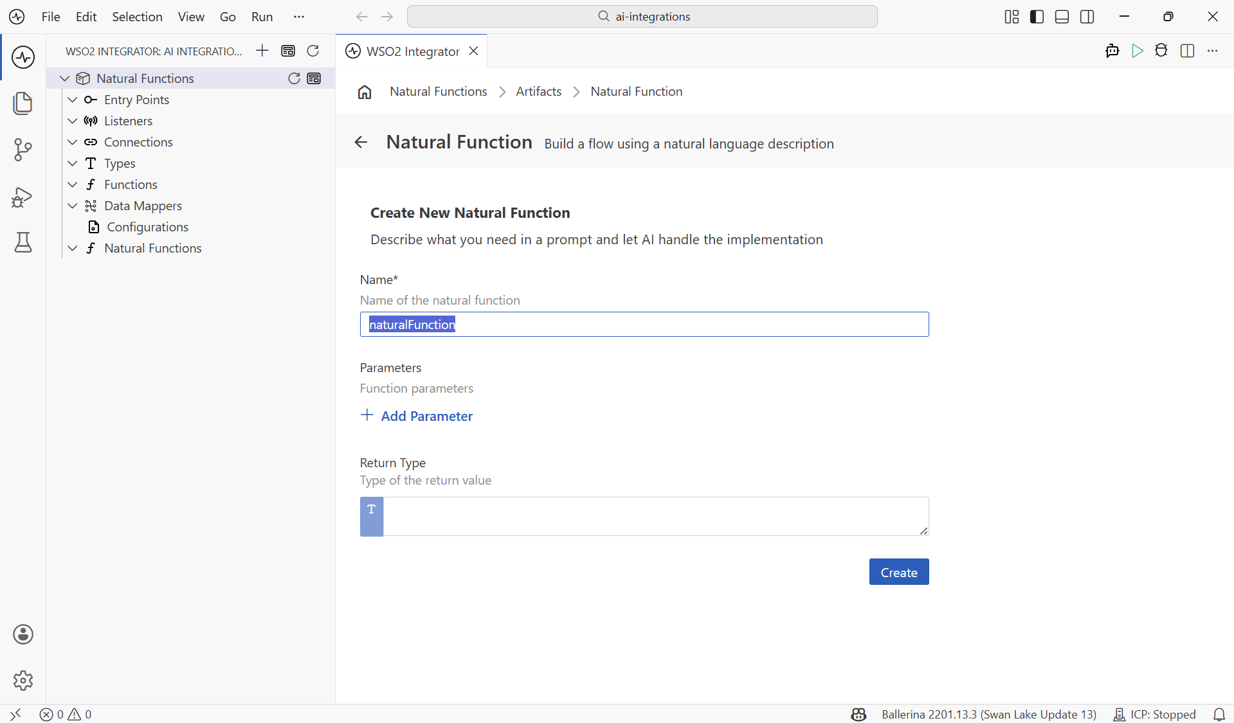Open the Testing flask view
This screenshot has width=1234, height=723.
[23, 242]
